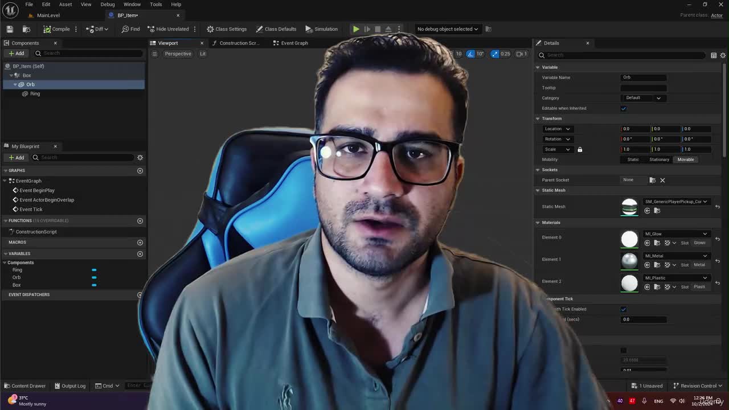Reset Static Mesh to default value arrow

(x=718, y=207)
